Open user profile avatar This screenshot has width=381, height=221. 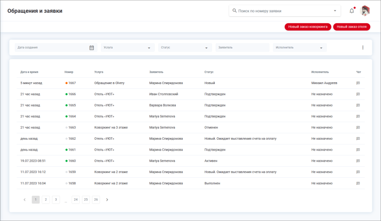tap(365, 11)
